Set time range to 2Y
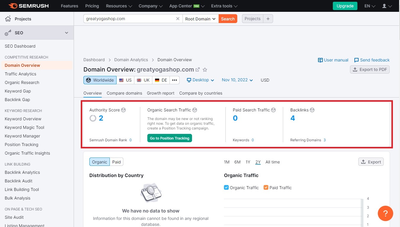Viewport: 400px width, 227px height. (258, 162)
